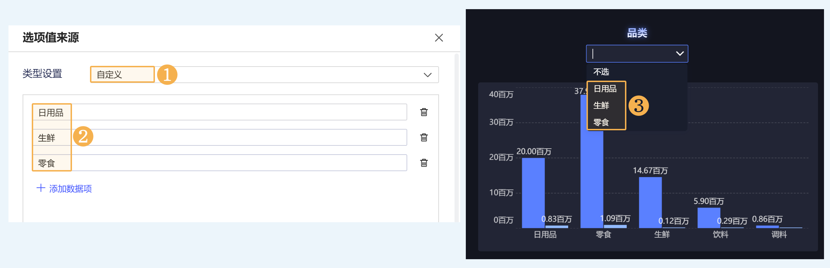830x268 pixels.
Task: Click the "5.90百万" value label
Action: point(709,201)
